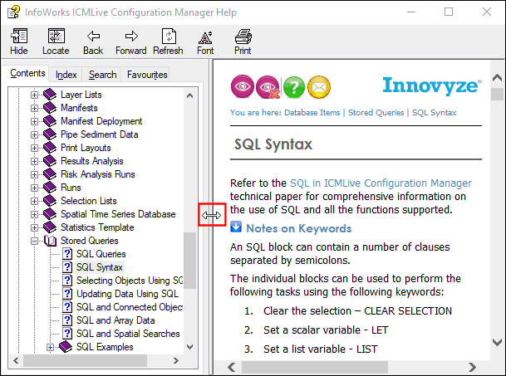Click the SQL and Array Data page icon
This screenshot has height=376, width=506.
(x=67, y=320)
